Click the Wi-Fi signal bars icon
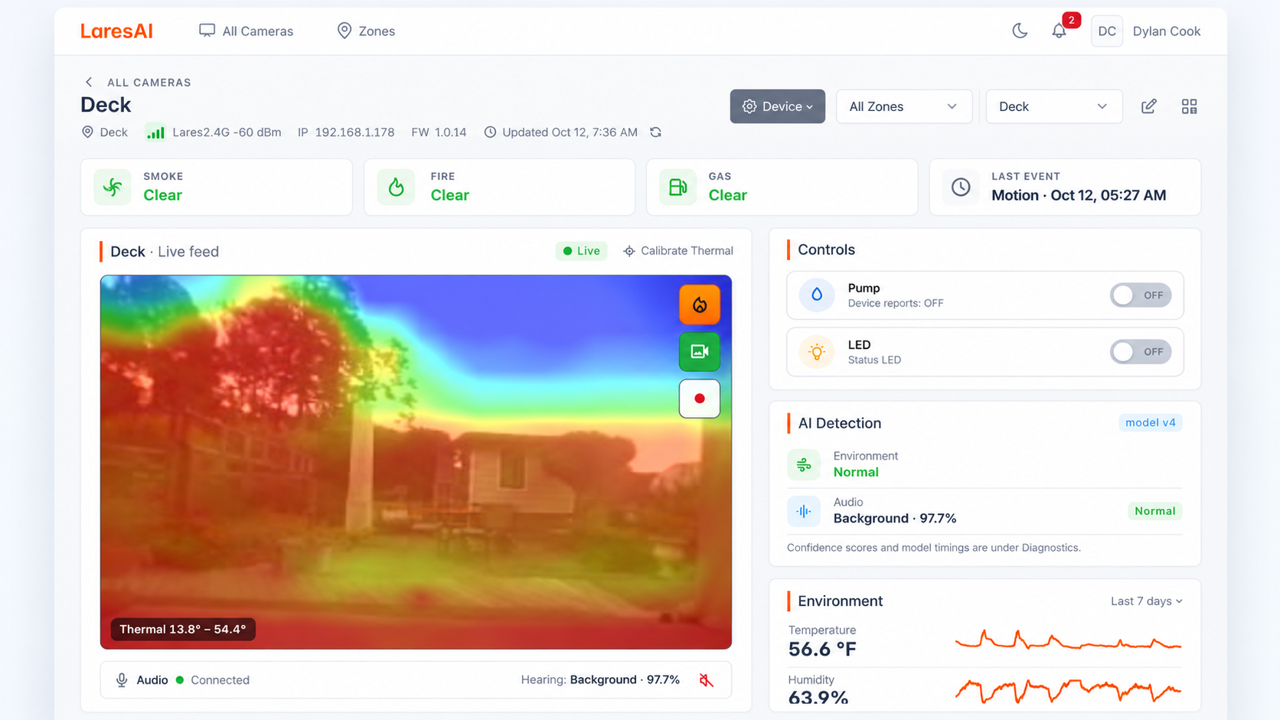The height and width of the screenshot is (720, 1280). (x=155, y=132)
